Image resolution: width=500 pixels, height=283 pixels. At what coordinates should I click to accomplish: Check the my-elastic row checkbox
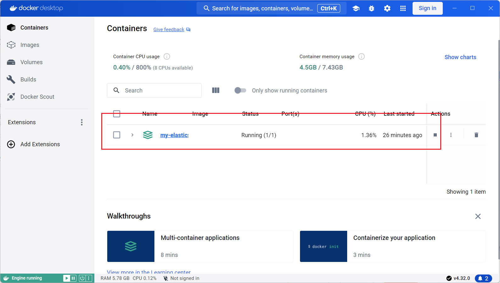117,135
